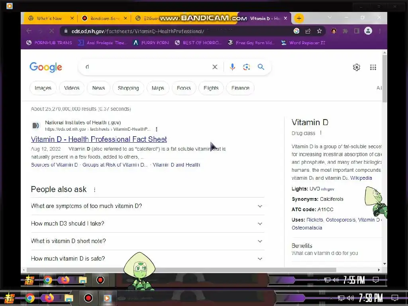
Task: Click the microphone voice search icon
Action: point(232,67)
